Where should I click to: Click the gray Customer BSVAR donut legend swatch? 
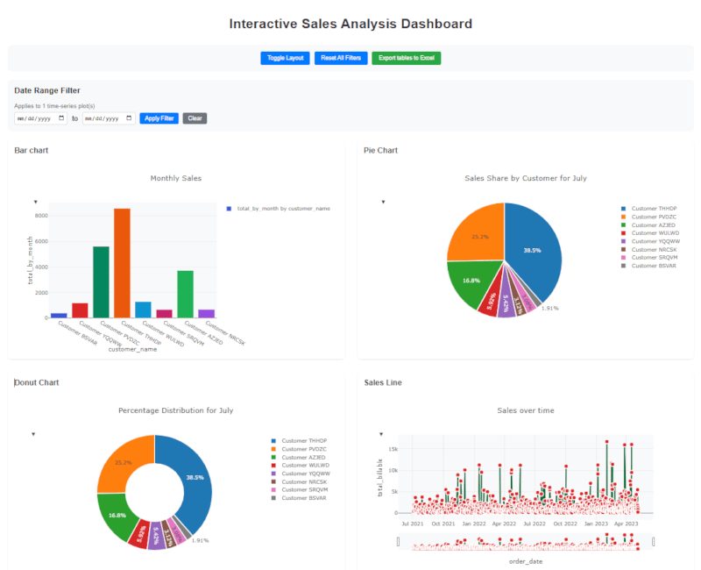pos(274,497)
